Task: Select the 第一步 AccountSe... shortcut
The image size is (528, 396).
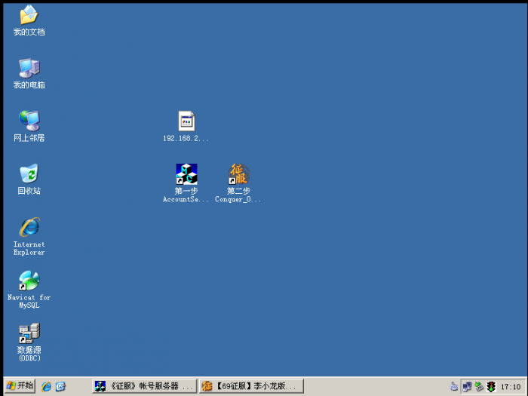Action: (186, 174)
